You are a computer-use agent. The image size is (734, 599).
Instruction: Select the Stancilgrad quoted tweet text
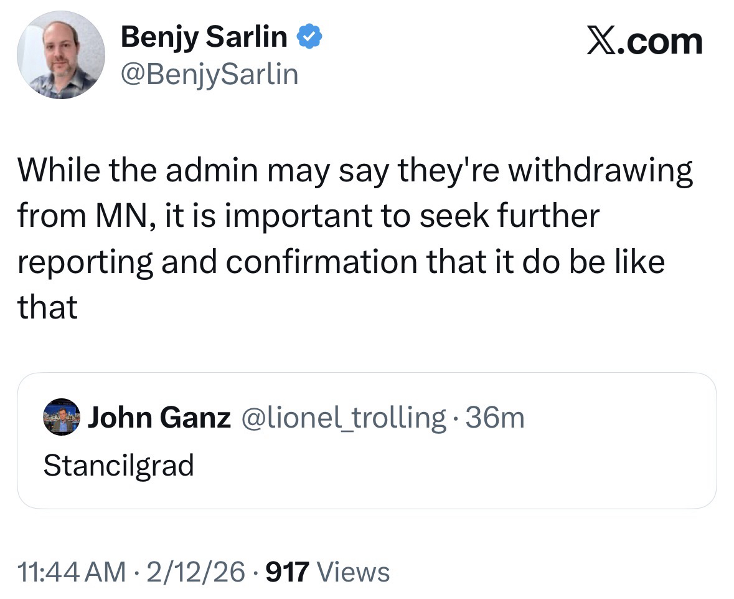pos(118,465)
